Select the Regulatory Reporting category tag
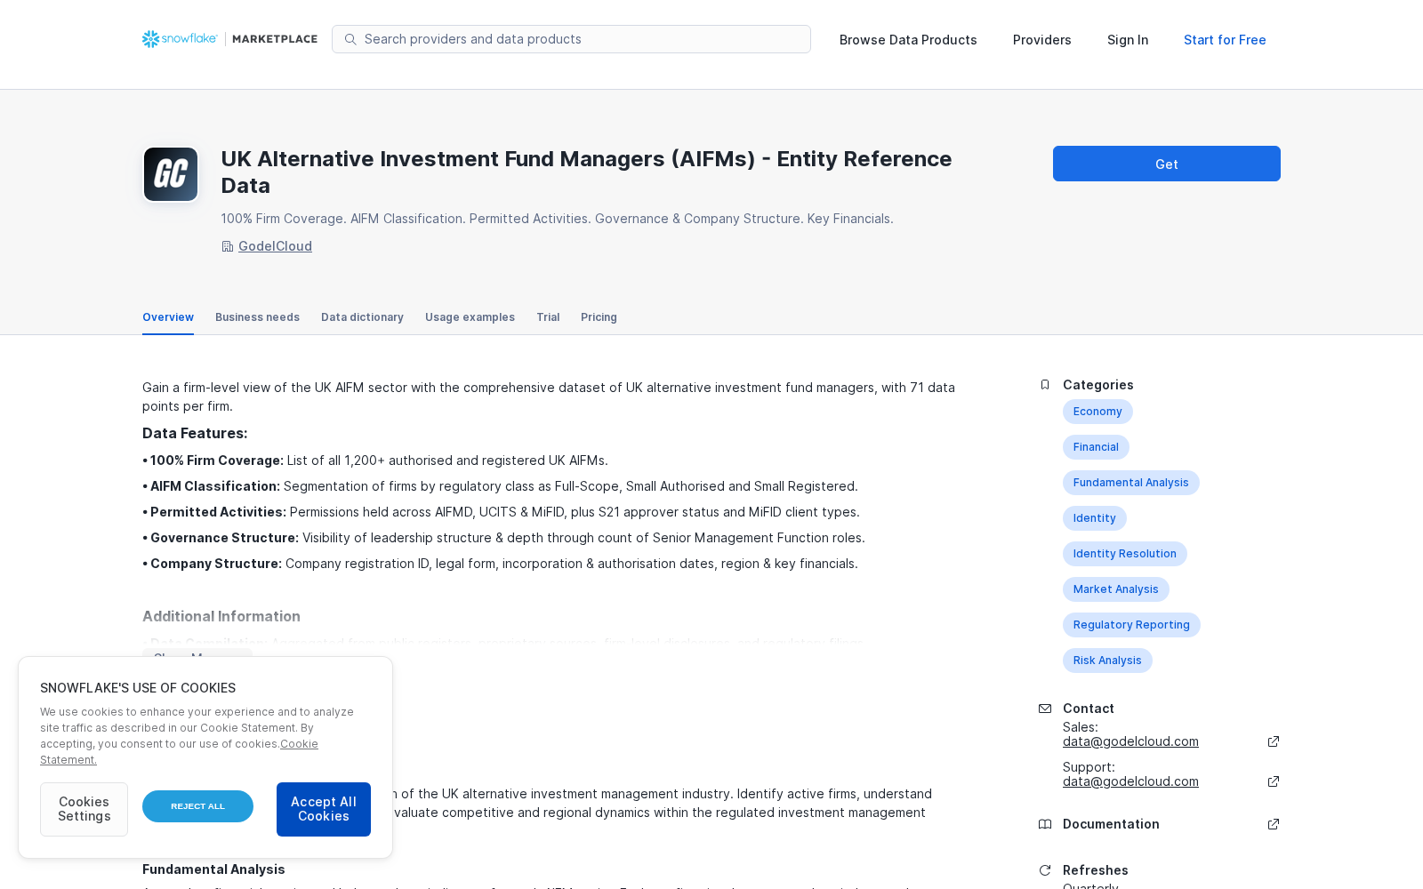The image size is (1423, 889). coord(1131,625)
